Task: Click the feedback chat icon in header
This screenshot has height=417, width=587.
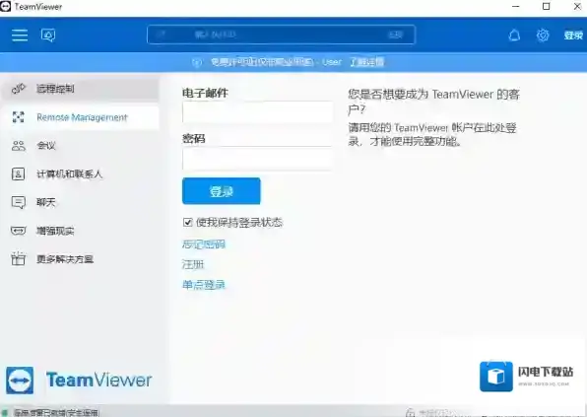Action: [48, 35]
